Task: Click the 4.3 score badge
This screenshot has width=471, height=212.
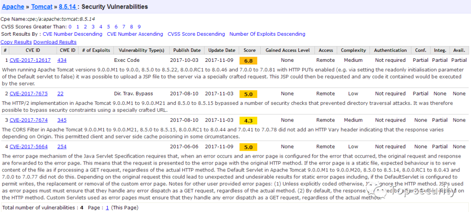Action: coord(249,121)
